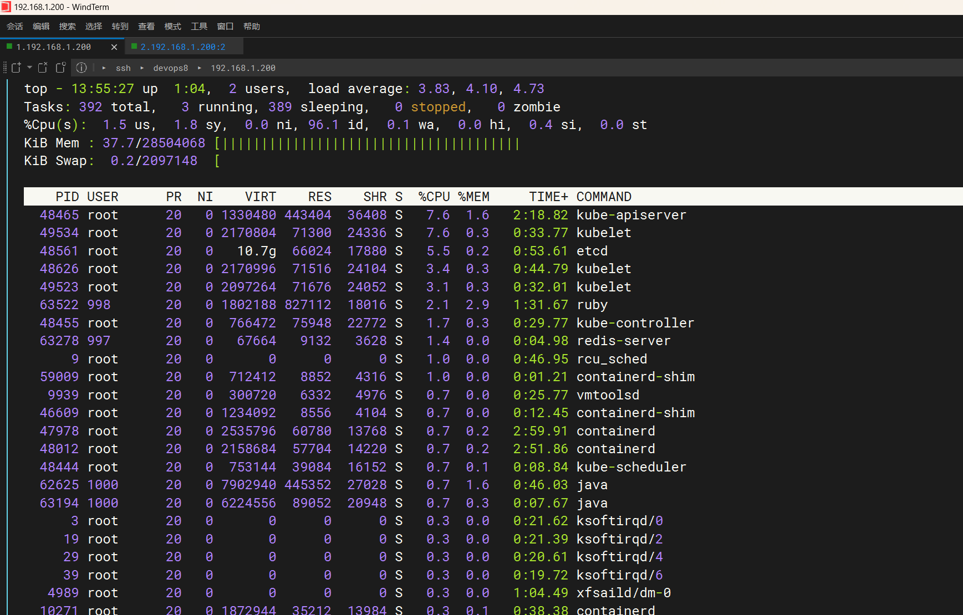This screenshot has height=615, width=963.
Task: Expand the new session dropdown arrow
Action: [x=29, y=68]
